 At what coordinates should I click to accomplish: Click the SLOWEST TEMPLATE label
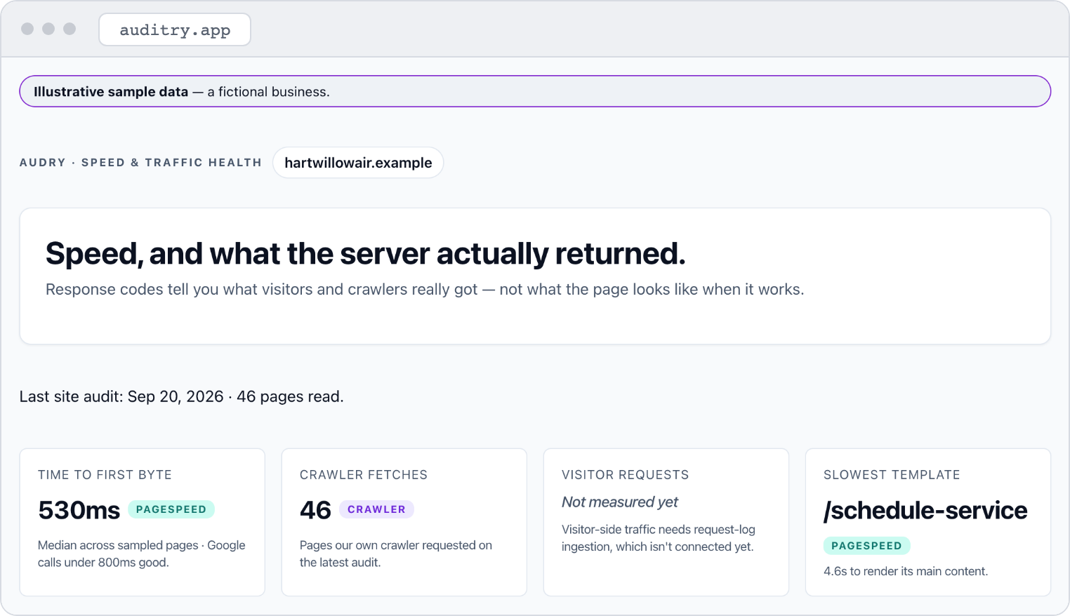pos(892,475)
